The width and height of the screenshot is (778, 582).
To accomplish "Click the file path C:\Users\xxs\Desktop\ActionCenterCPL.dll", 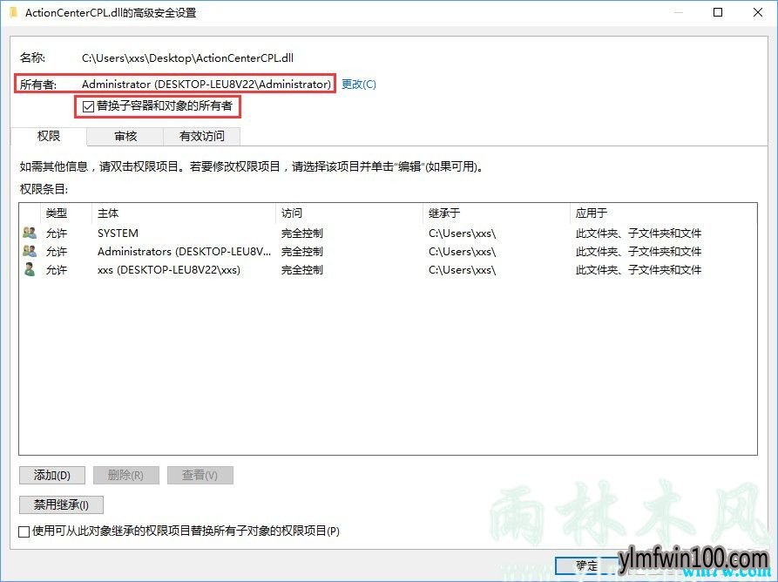I will point(187,58).
